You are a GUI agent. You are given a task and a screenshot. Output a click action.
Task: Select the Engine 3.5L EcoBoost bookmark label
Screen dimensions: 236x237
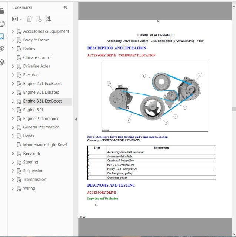coord(42,101)
